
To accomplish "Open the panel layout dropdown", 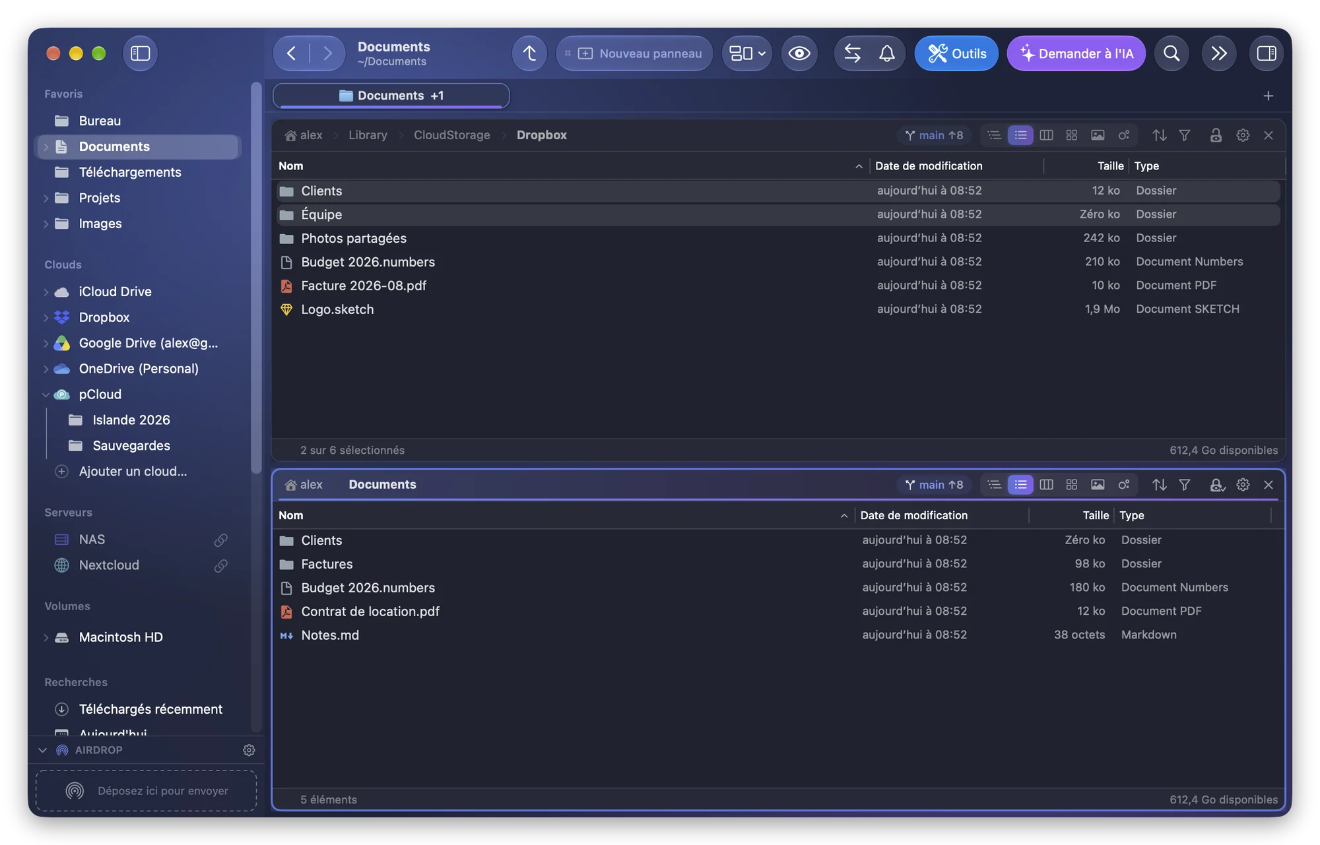I will (746, 53).
